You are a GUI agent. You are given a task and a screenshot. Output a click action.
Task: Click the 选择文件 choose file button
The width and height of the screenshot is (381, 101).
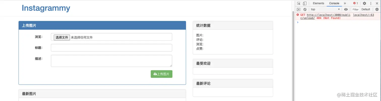coord(62,37)
